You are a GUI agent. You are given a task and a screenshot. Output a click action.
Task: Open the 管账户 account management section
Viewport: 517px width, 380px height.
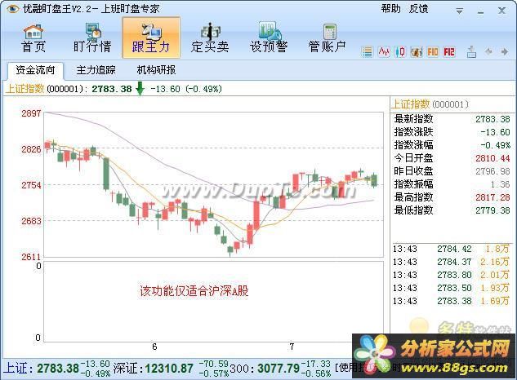tap(327, 39)
